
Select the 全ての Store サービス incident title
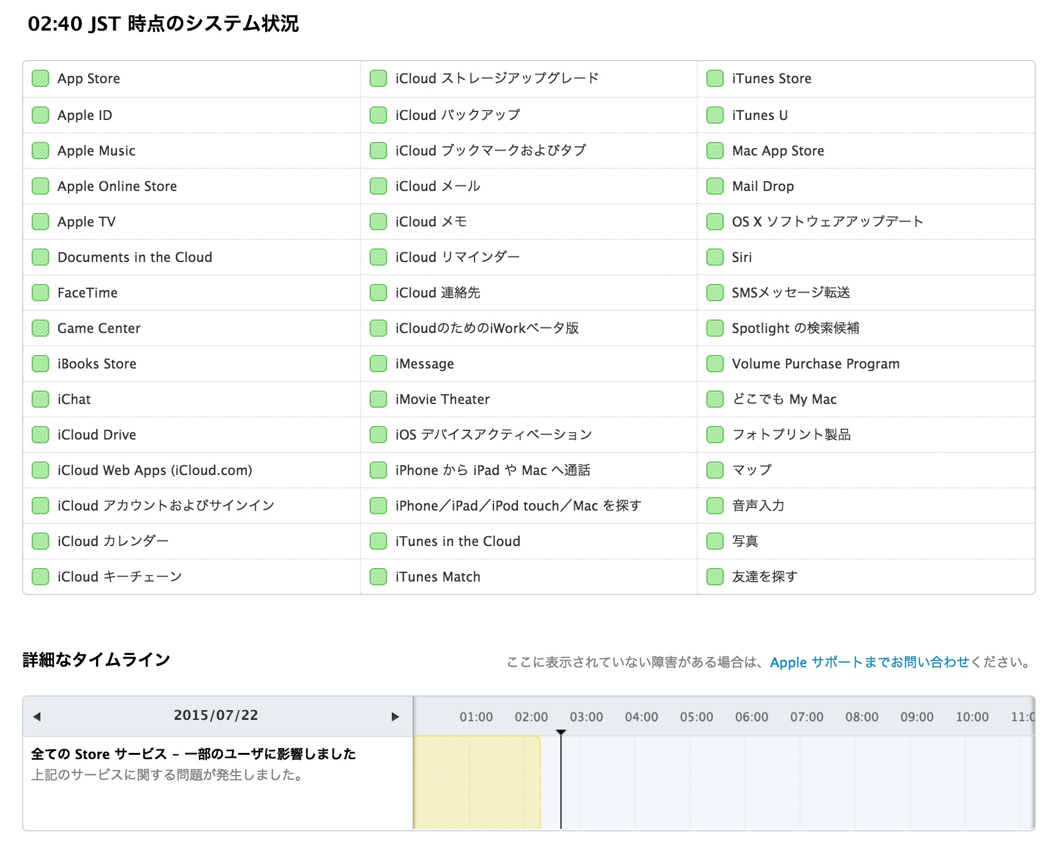click(193, 754)
